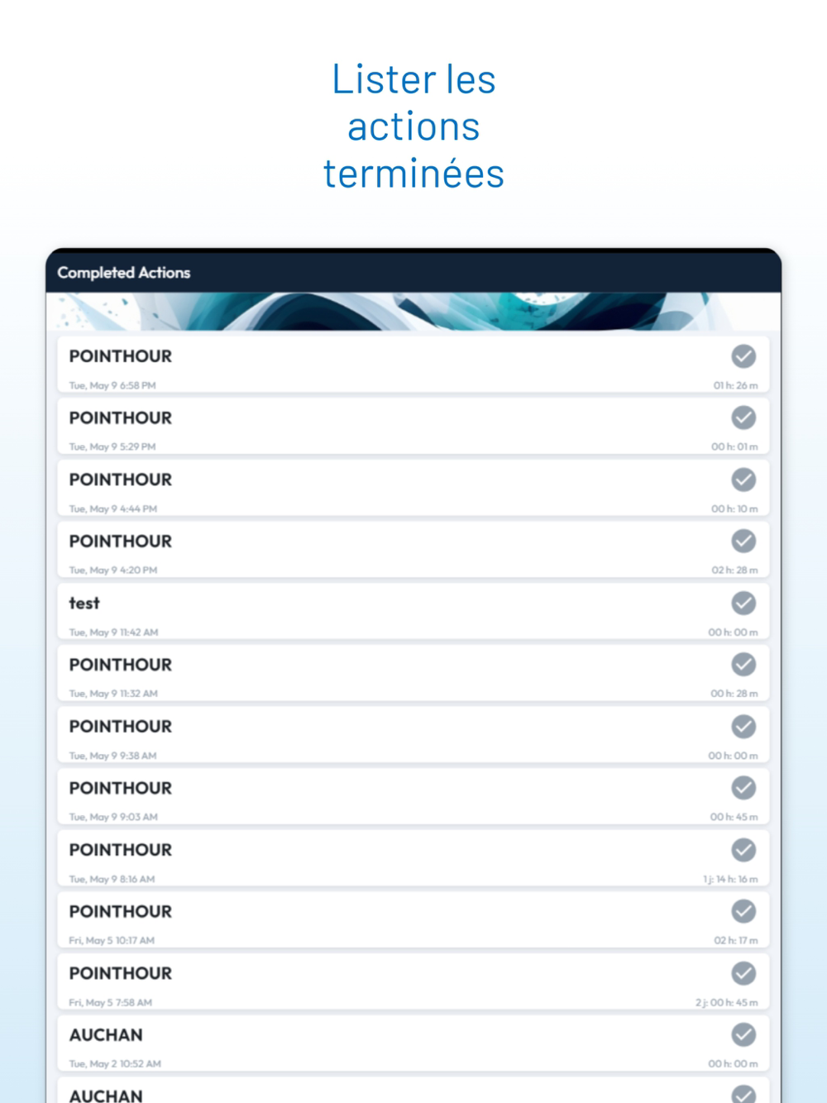Click the Completed Actions header title
The height and width of the screenshot is (1103, 827).
point(124,273)
